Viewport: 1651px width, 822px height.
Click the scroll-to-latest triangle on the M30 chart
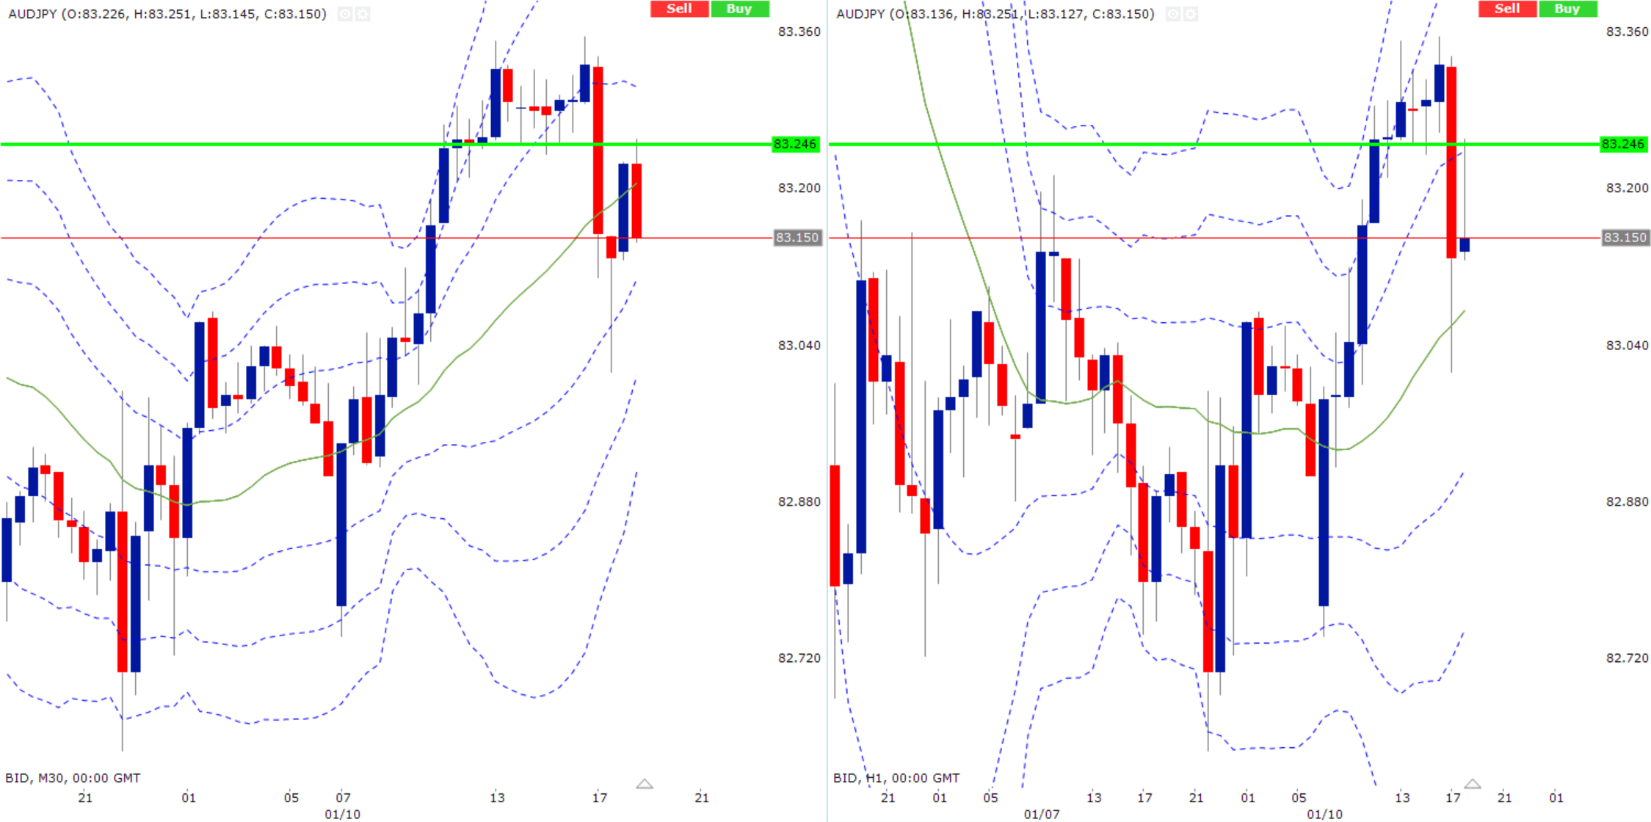pyautogui.click(x=645, y=784)
